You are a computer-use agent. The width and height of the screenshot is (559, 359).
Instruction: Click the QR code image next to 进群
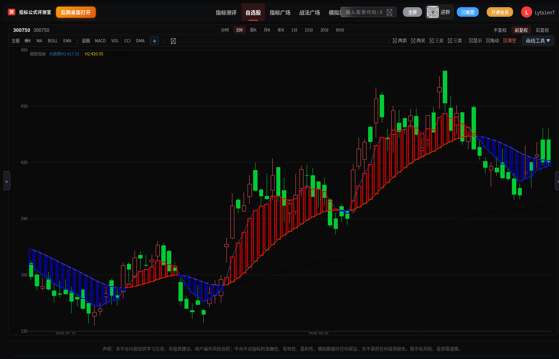[432, 12]
